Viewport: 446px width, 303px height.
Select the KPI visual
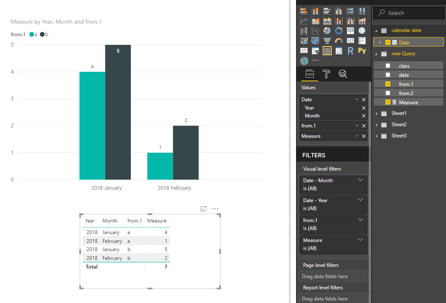click(x=304, y=51)
